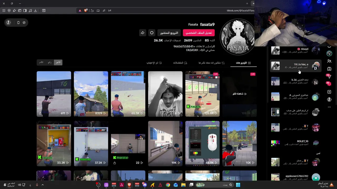The height and width of the screenshot is (189, 337).
Task: Open File Explorer from the taskbar
Action: click(184, 185)
